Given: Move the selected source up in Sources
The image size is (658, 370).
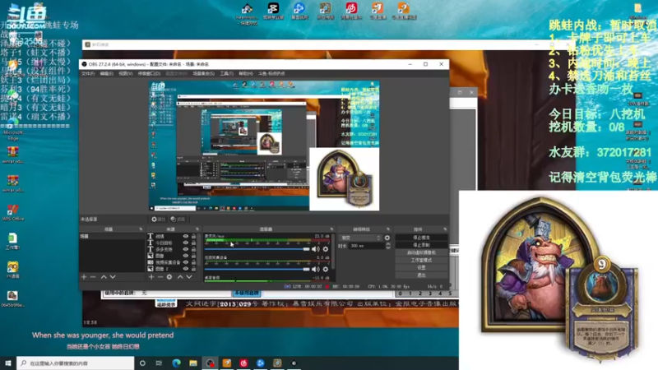Looking at the screenshot, I should point(180,277).
